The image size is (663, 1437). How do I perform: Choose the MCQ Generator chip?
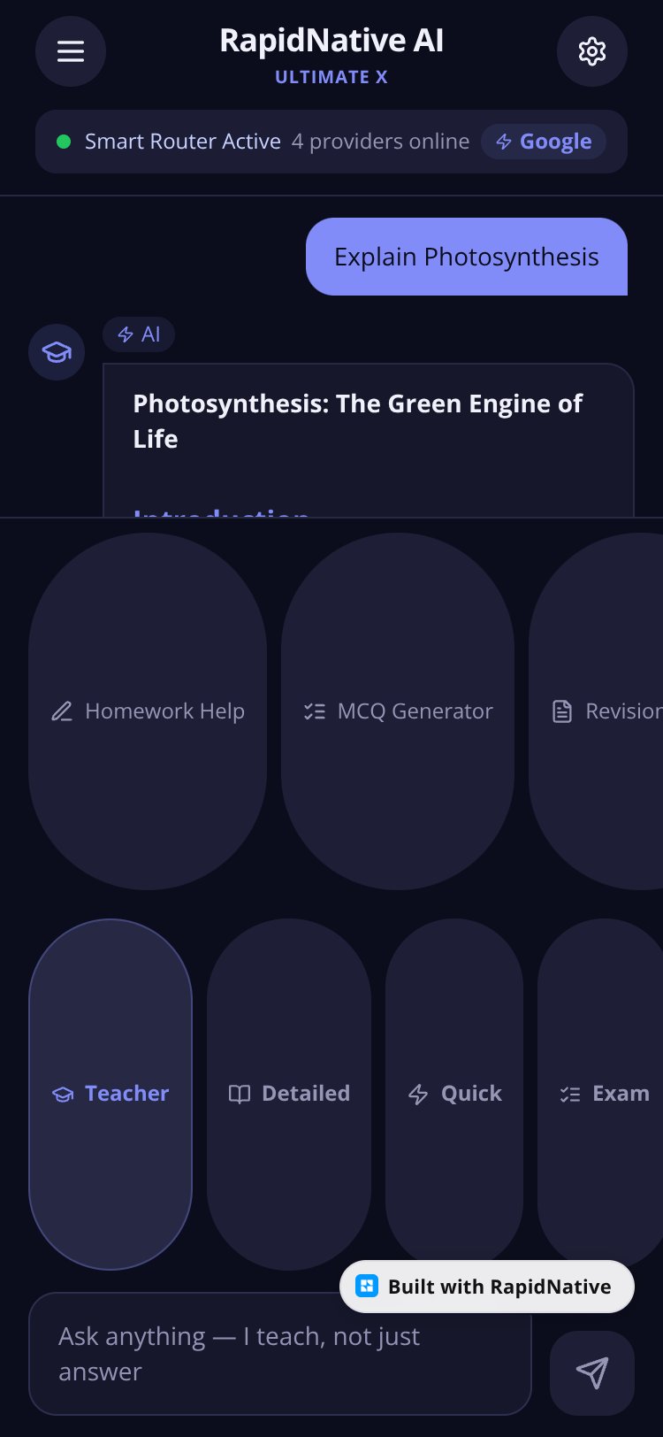click(398, 711)
